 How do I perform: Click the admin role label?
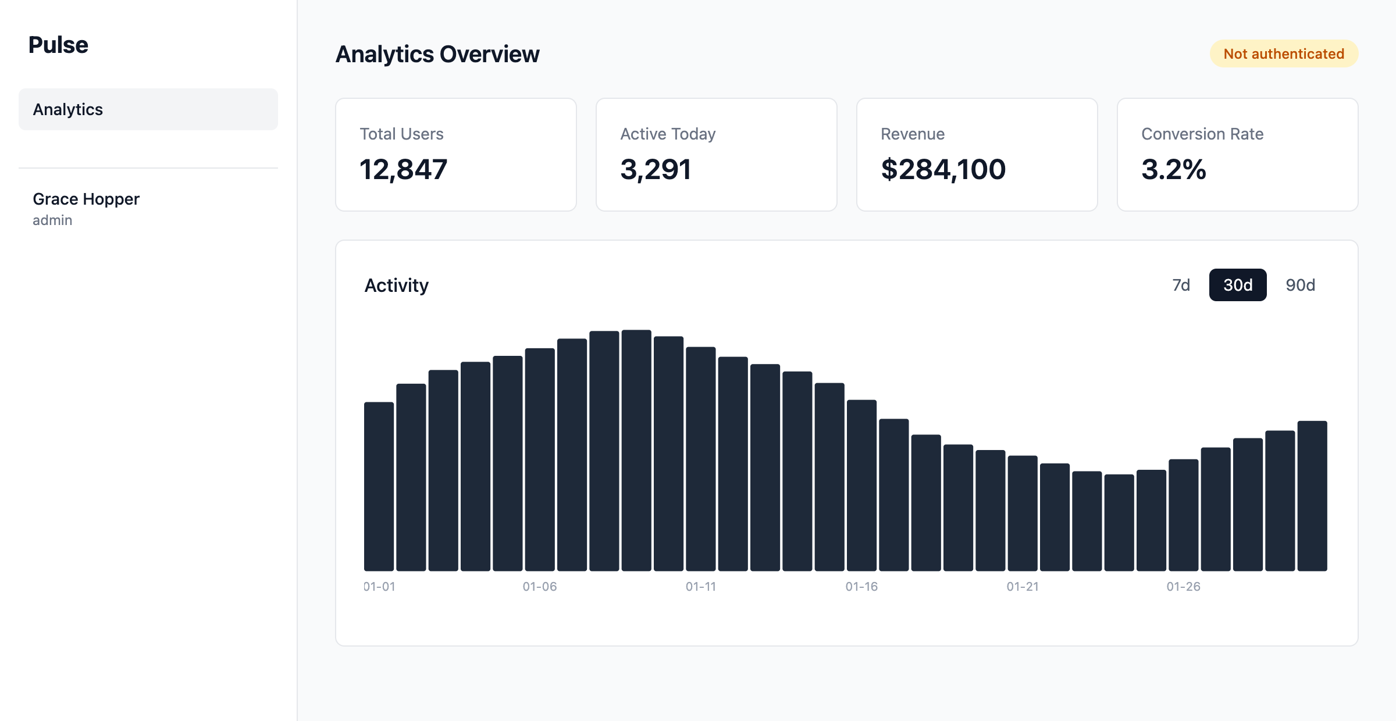52,220
